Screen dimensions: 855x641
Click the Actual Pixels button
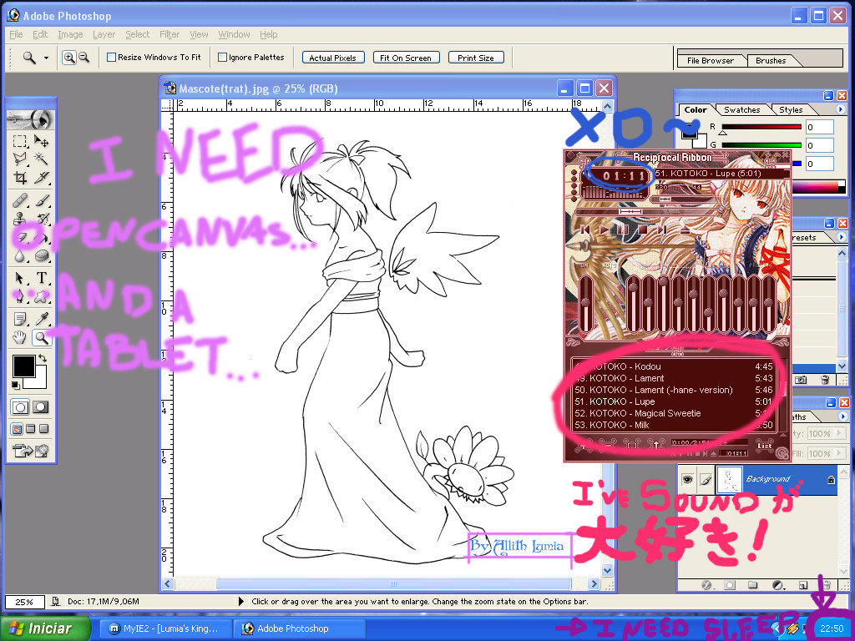pyautogui.click(x=332, y=58)
